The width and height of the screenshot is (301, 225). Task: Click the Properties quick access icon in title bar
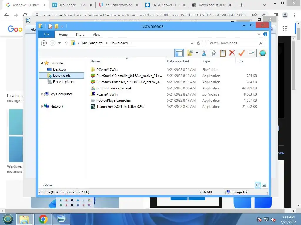point(50,26)
